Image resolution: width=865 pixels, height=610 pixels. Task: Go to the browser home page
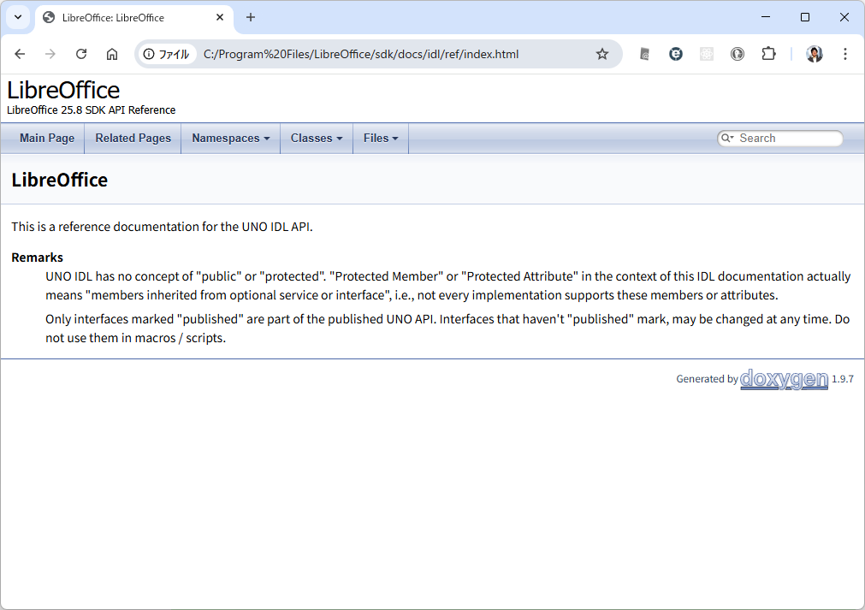112,54
